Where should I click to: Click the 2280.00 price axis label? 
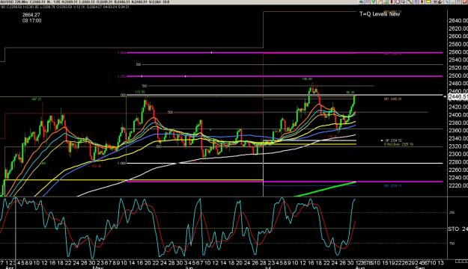click(458, 162)
